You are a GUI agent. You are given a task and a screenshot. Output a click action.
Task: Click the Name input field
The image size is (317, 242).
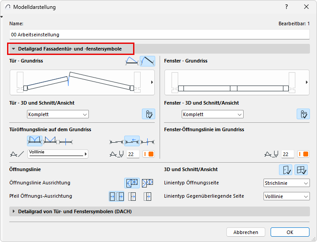[158, 34]
